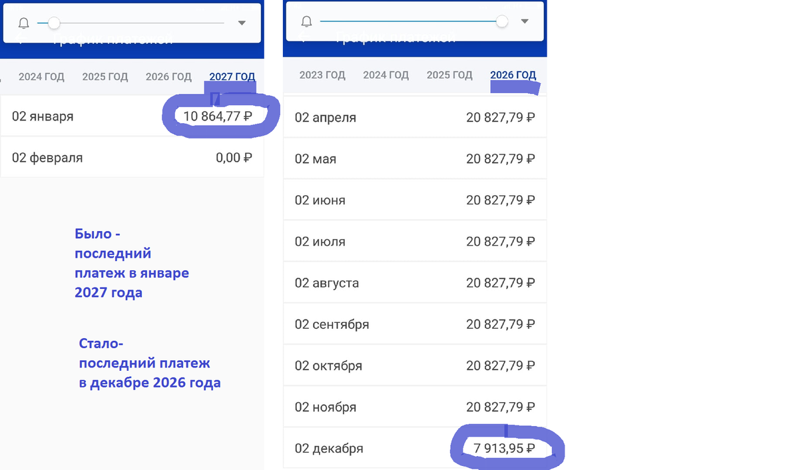Select the circled 7 913,95 ₽ payment

(x=503, y=448)
